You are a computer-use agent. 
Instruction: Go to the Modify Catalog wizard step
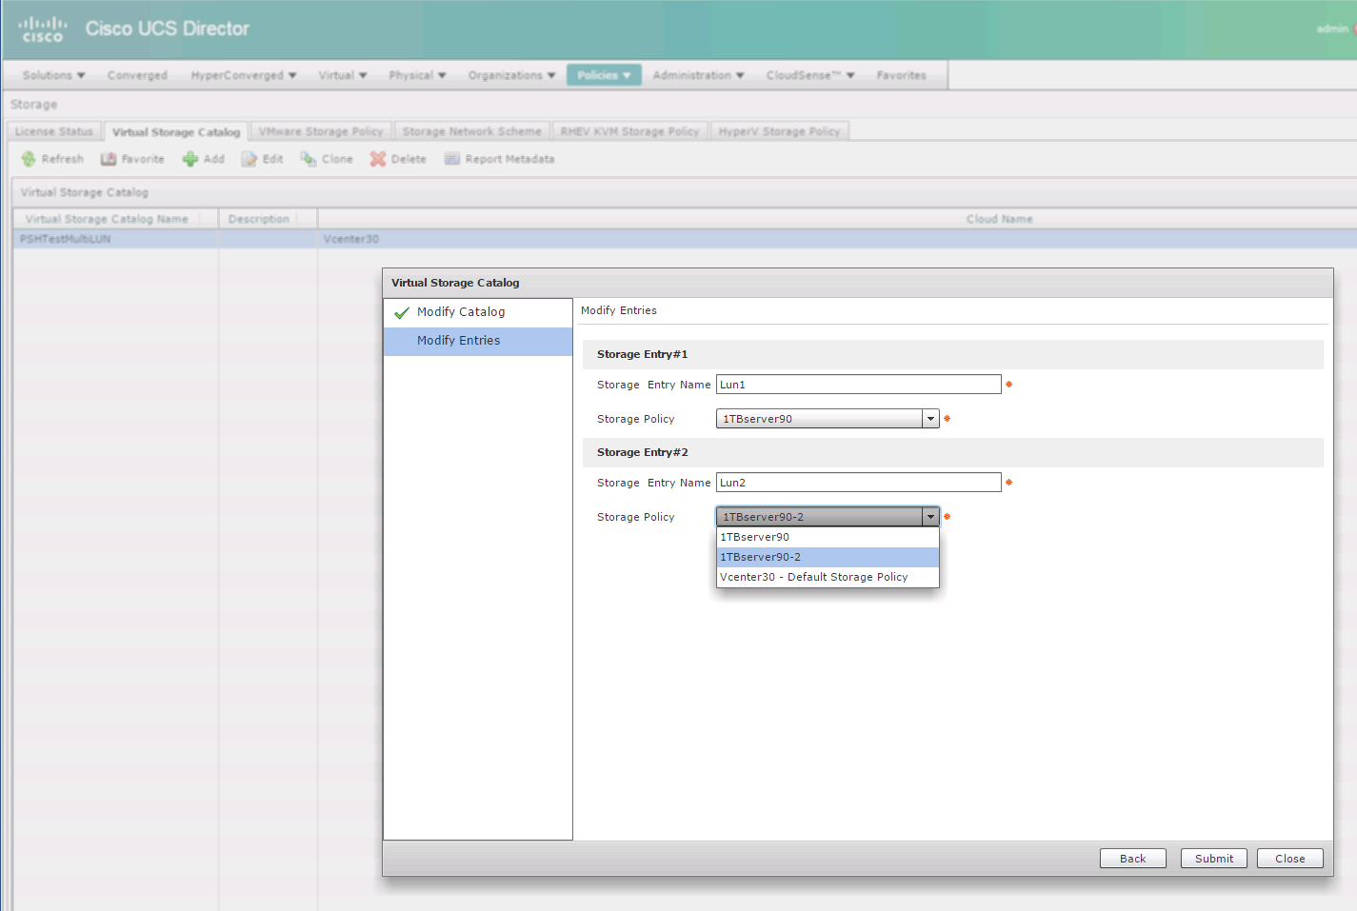pos(478,312)
